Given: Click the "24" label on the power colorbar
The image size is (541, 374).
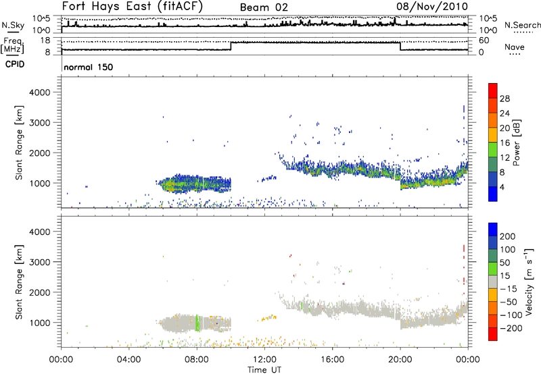Looking at the screenshot, I should pos(504,113).
